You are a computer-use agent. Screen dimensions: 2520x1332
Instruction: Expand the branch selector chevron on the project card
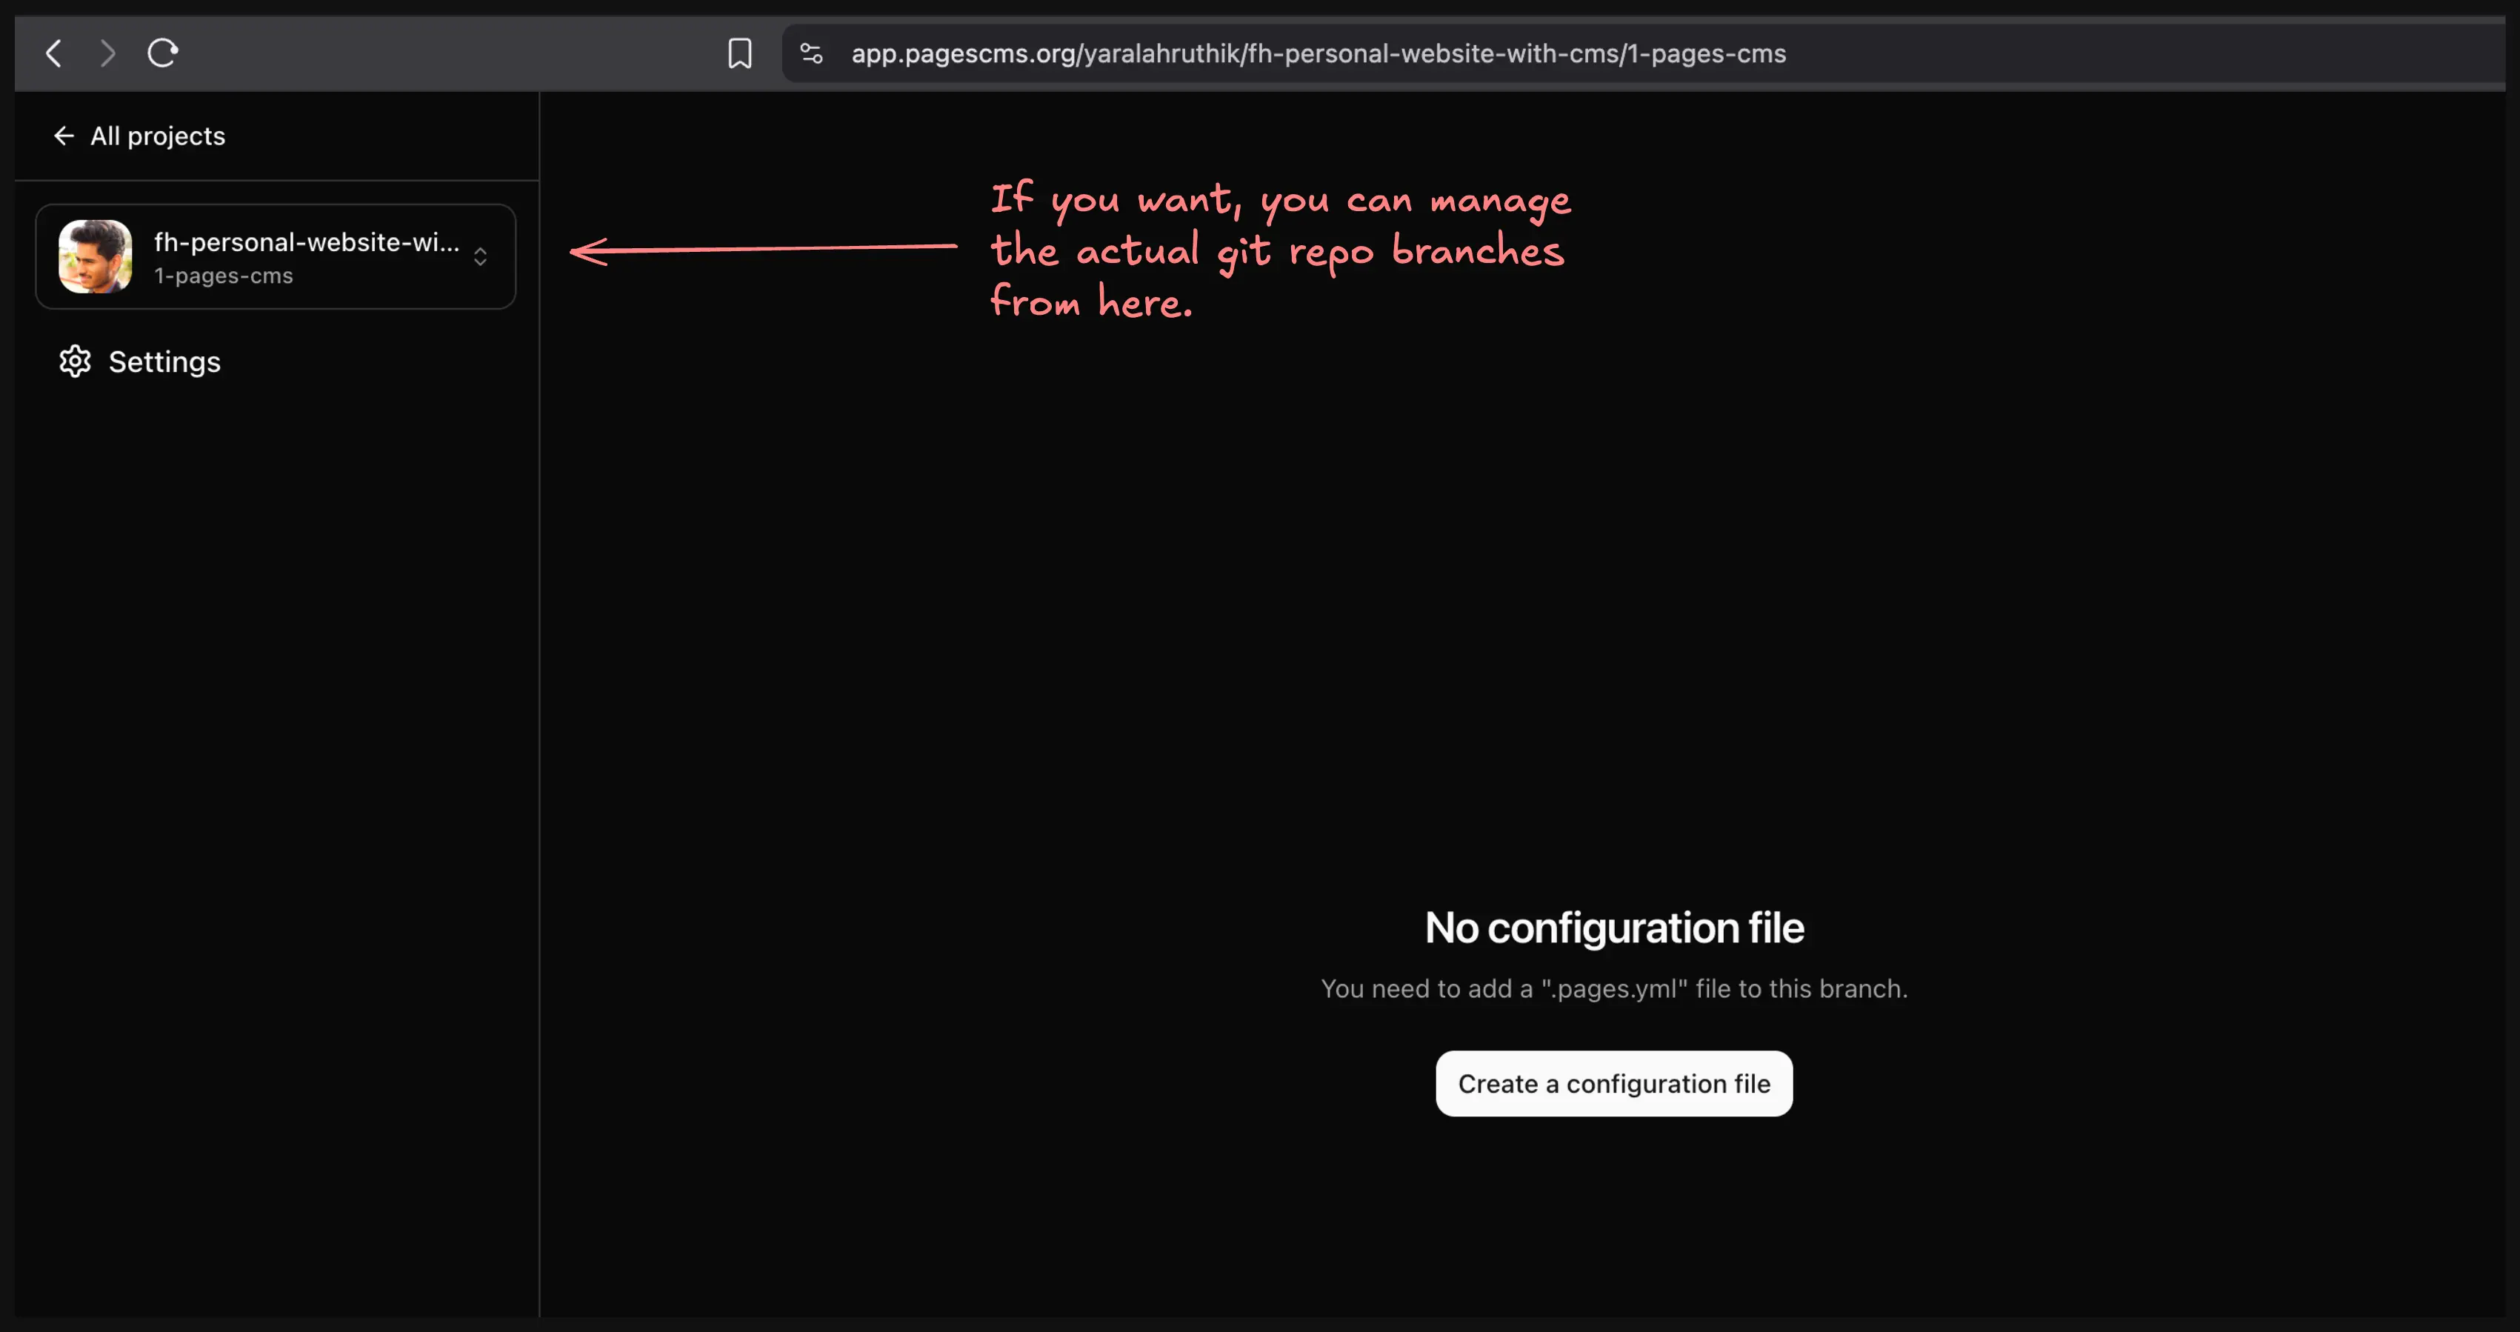[480, 256]
